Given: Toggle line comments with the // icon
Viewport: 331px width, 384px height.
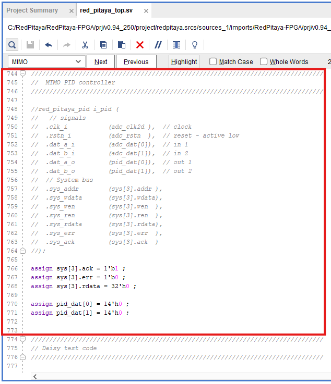Looking at the screenshot, I should coord(158,45).
